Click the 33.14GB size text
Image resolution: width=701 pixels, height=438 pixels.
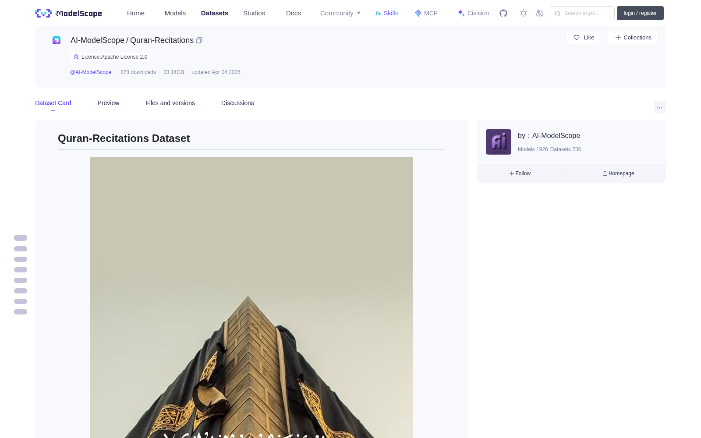[173, 72]
